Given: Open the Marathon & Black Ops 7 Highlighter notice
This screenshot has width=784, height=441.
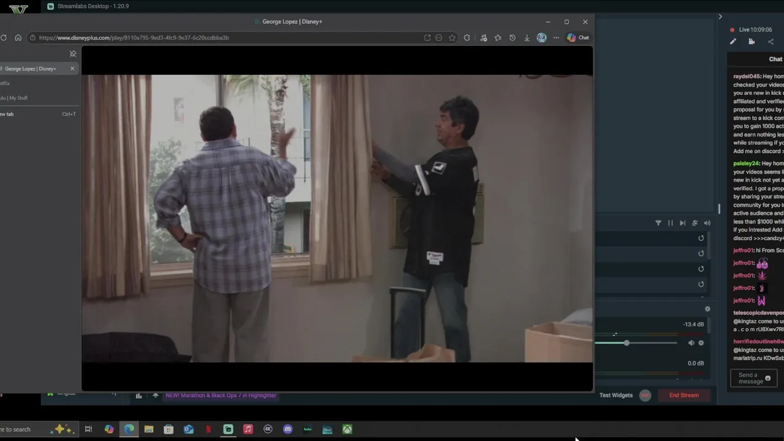Looking at the screenshot, I should pos(221,395).
